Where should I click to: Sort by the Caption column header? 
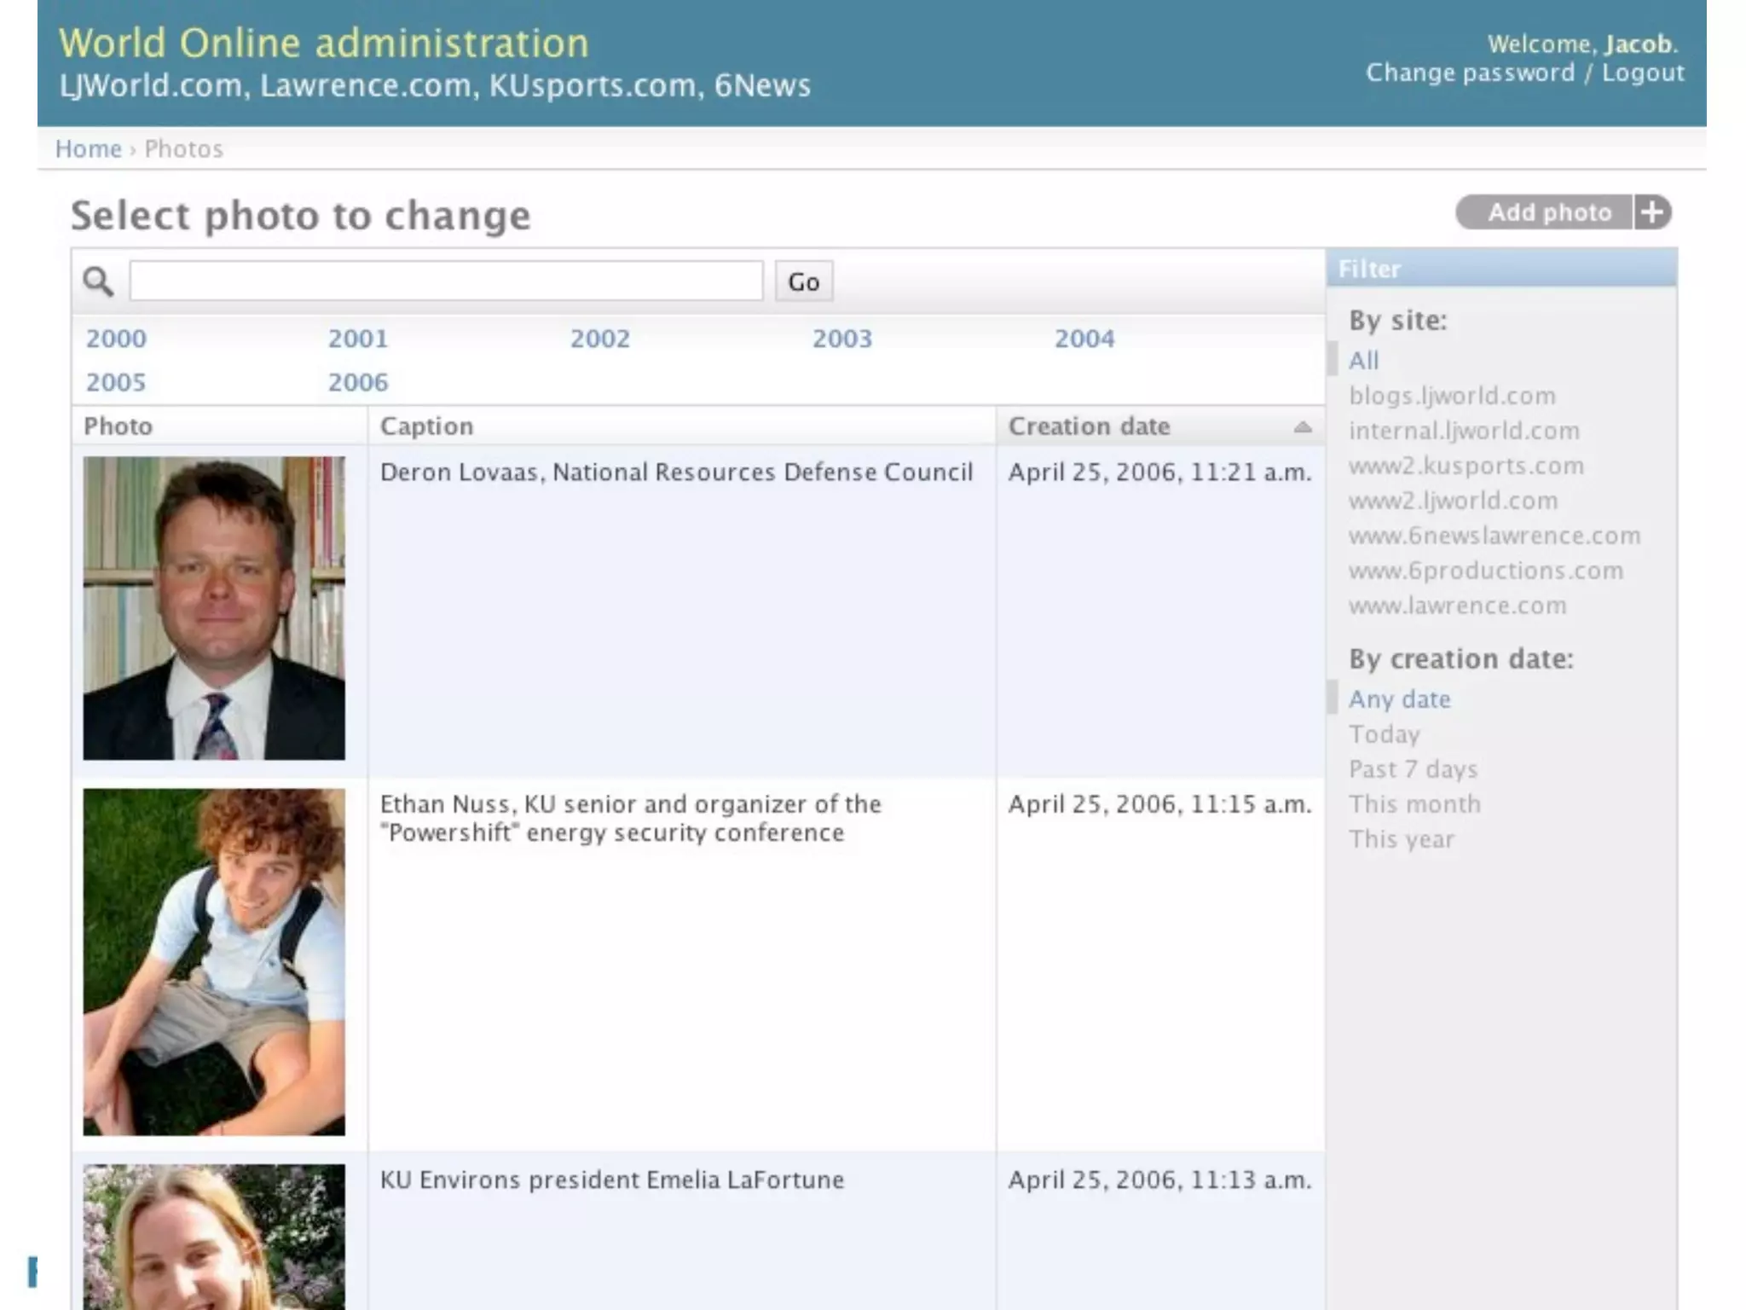[426, 426]
